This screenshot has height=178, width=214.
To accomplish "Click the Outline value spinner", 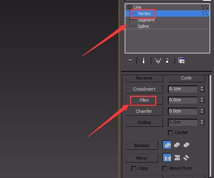I will (x=202, y=122).
